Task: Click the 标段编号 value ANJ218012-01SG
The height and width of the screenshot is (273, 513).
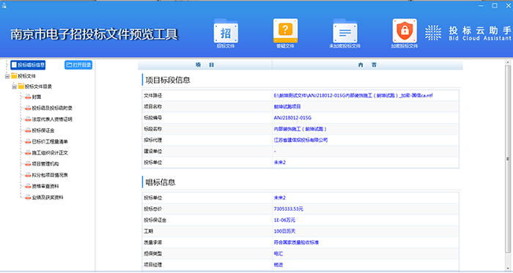Action: click(292, 118)
